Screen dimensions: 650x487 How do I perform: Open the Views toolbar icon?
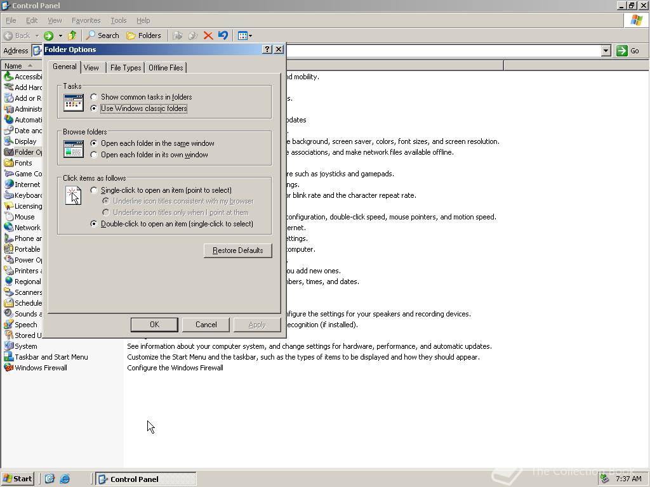[242, 36]
